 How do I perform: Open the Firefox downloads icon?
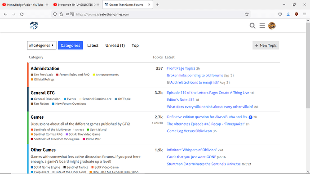(288, 14)
